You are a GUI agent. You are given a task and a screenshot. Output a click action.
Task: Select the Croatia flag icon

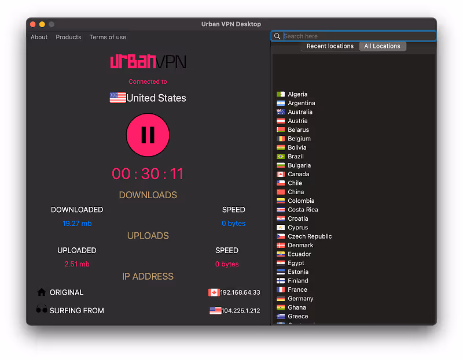(x=281, y=218)
